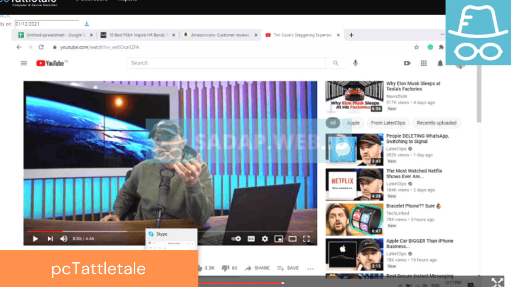
Task: Mute the video with the speaker icon
Action: [63, 239]
